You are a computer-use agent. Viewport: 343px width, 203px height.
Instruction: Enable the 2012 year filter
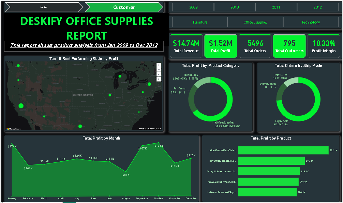[318, 7]
